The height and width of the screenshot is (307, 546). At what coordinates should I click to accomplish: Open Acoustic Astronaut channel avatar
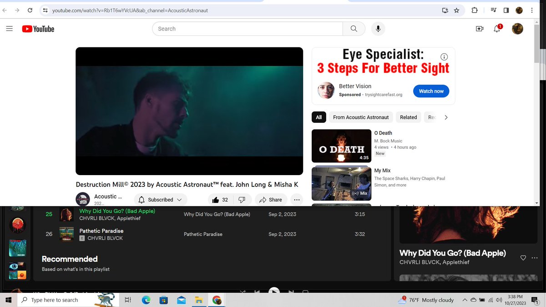(x=83, y=199)
